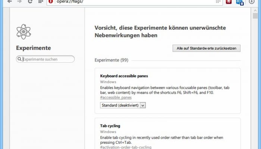Click the scrollbar up arrow
Viewport: 261px width, 149px height.
(x=255, y=11)
